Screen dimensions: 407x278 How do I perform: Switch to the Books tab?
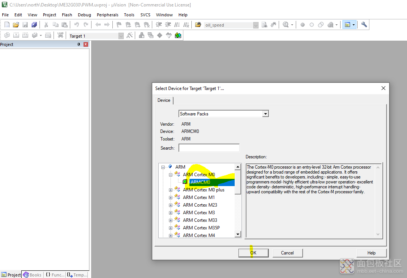pyautogui.click(x=32, y=275)
